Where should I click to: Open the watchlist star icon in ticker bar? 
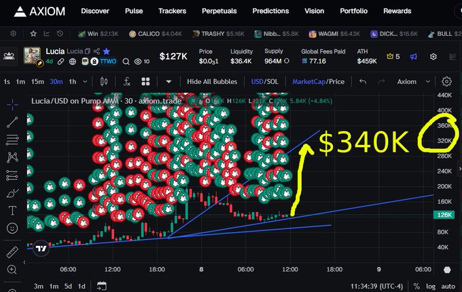(x=33, y=34)
